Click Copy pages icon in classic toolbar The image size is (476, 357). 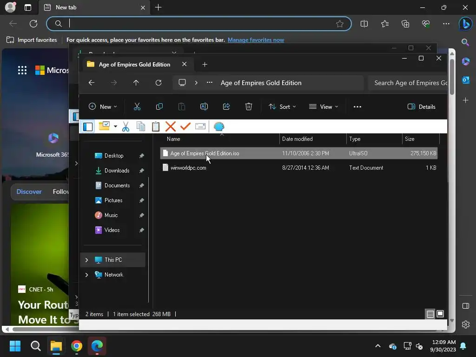click(140, 126)
